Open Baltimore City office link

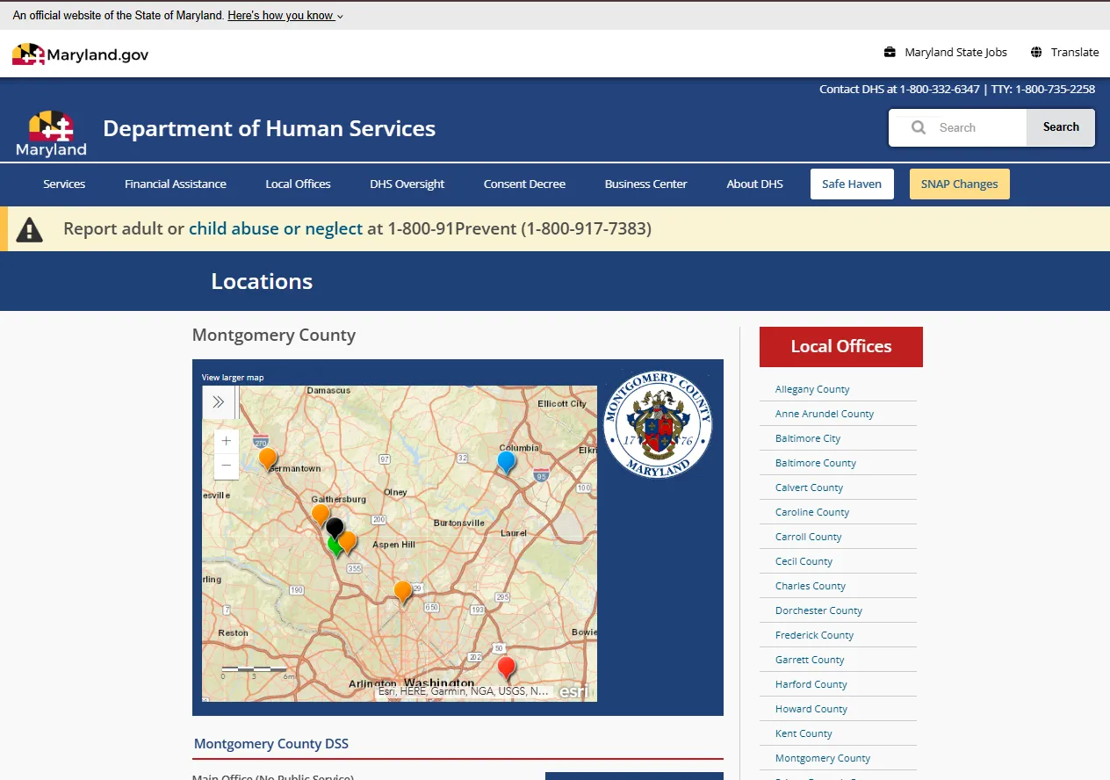point(808,438)
